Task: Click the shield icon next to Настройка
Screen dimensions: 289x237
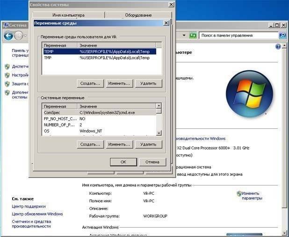Action: tap(7, 75)
